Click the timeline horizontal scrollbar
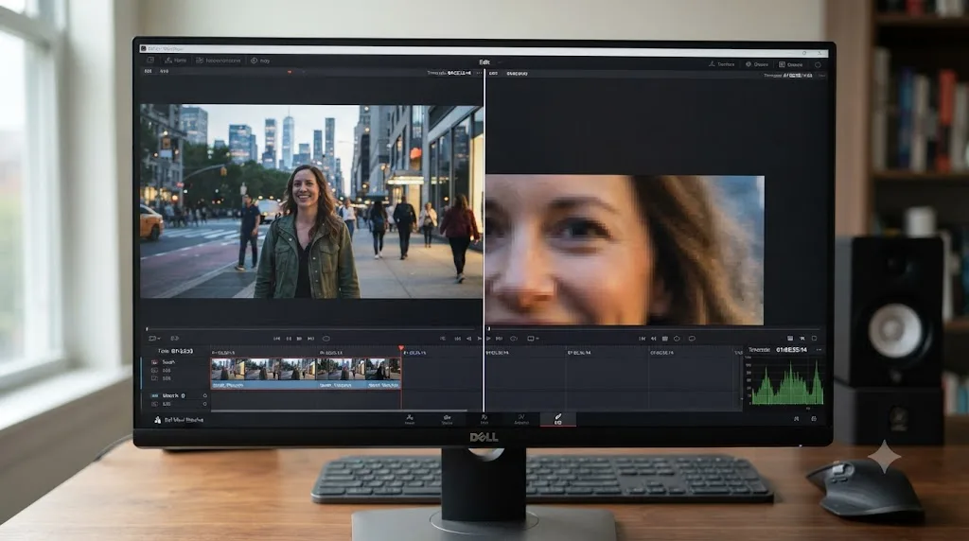 pyautogui.click(x=339, y=410)
